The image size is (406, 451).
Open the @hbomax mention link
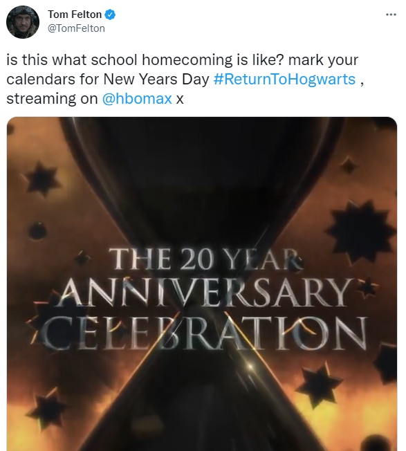[x=137, y=99]
